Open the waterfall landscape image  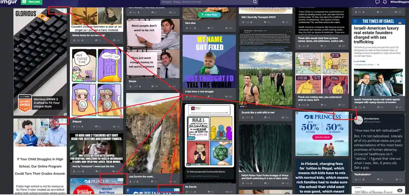(x=153, y=133)
